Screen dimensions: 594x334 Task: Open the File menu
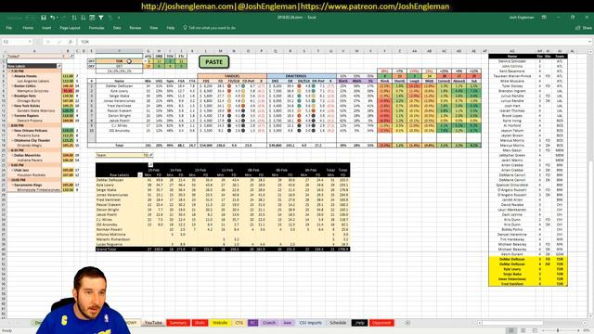click(8, 28)
